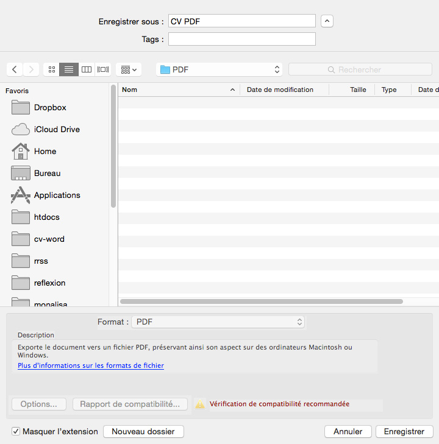Viewport: 439px width, 444px height.
Task: Click the Dropbox folder icon
Action: pos(20,107)
